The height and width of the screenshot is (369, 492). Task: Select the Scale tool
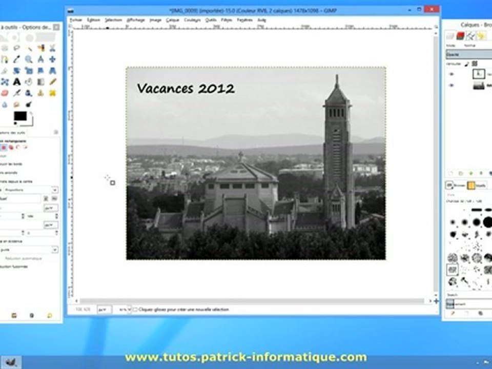[x=29, y=71]
